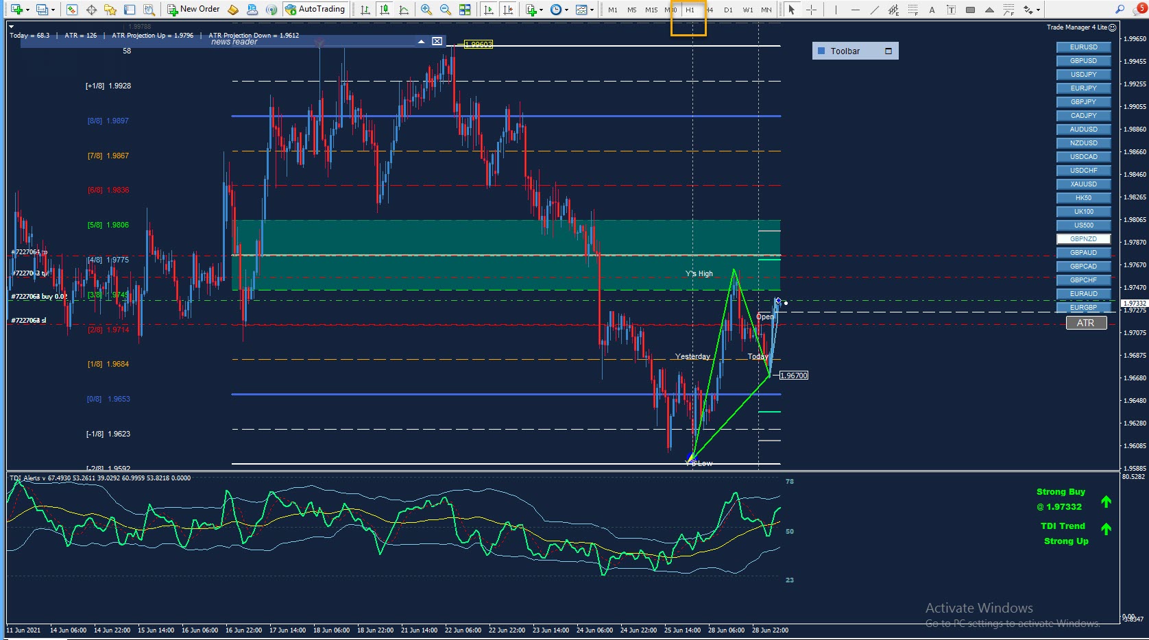Expand the profiles dropdown arrow

(53, 10)
